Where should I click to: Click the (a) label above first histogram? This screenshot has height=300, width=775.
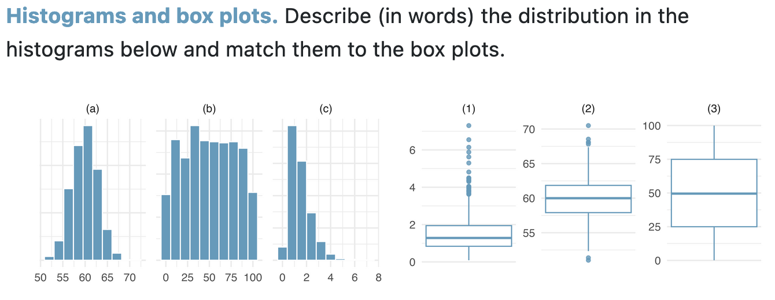pyautogui.click(x=93, y=108)
